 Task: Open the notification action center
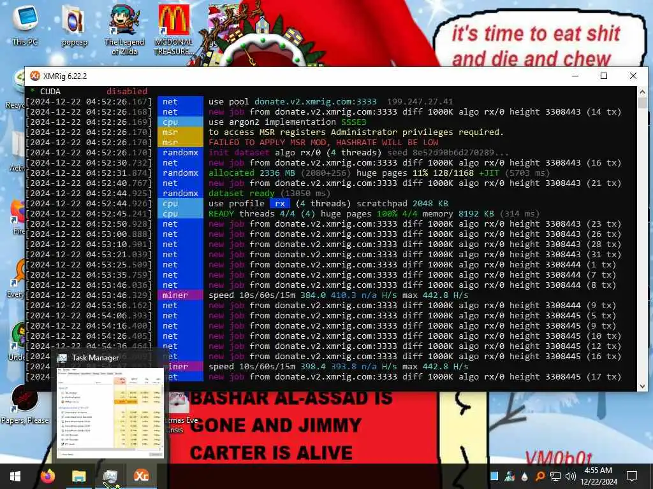(632, 476)
